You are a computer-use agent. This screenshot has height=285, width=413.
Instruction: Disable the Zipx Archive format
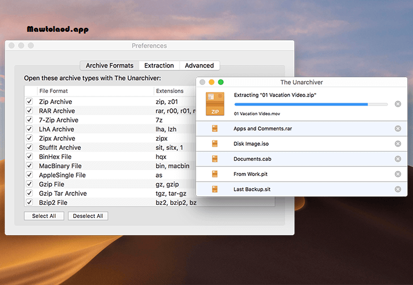tap(30, 138)
